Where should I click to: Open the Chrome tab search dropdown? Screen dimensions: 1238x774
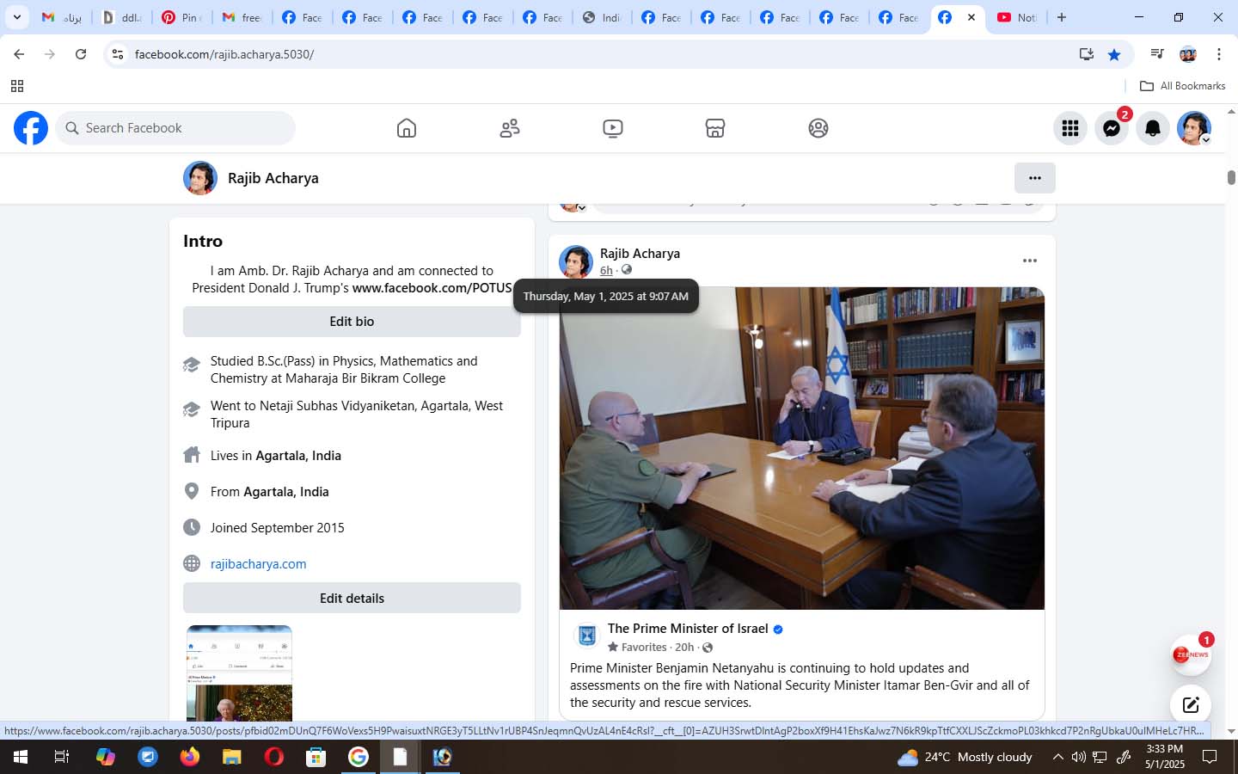[16, 17]
